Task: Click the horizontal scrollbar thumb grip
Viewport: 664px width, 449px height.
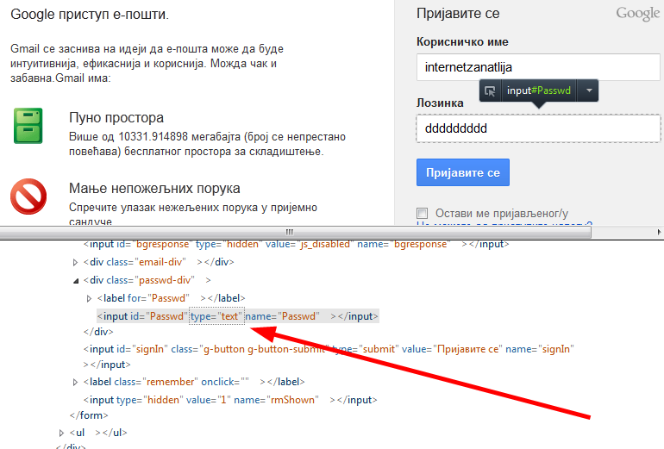Action: (x=290, y=232)
